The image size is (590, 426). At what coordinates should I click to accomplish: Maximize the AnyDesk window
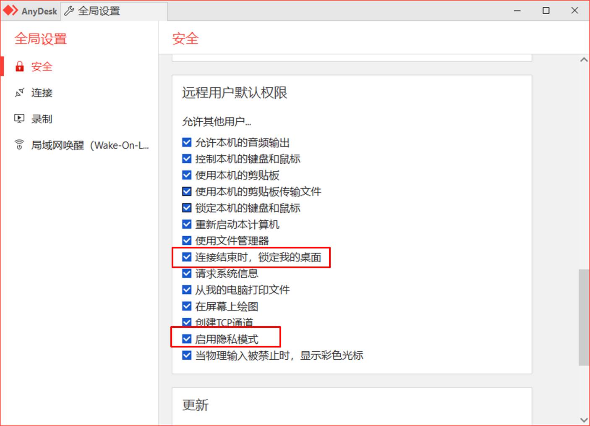point(546,10)
